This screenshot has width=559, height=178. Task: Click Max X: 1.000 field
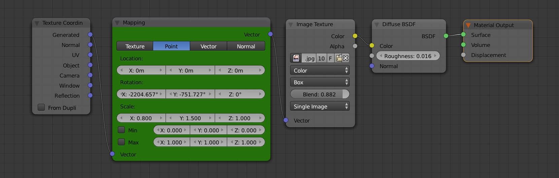coord(171,142)
